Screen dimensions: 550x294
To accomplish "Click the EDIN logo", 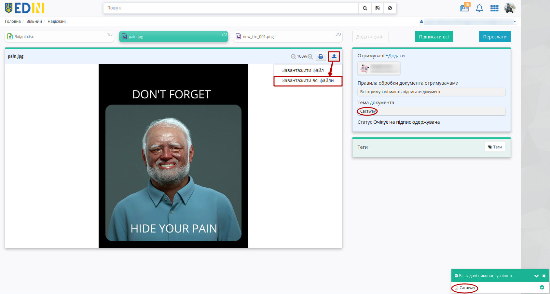I will (25, 8).
